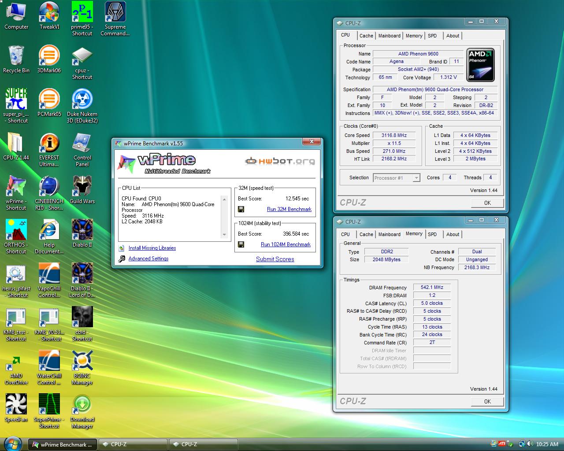Launch CINEBENCH R10 shortcut

point(49,193)
